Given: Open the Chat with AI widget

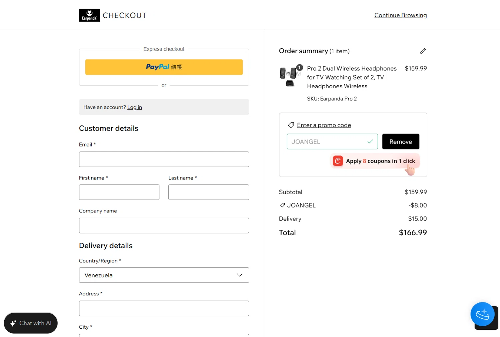Looking at the screenshot, I should coord(31,323).
